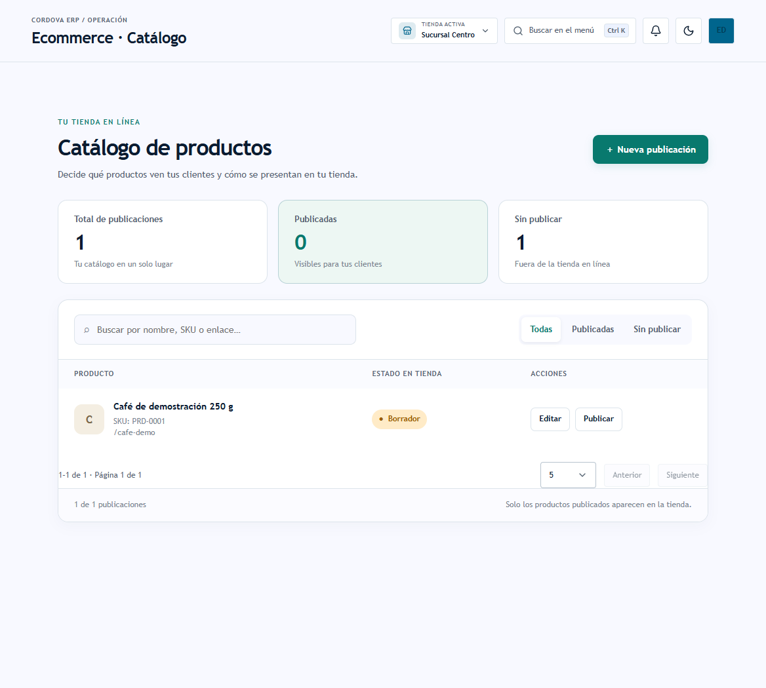
Task: Focus the Buscar en el menú field
Action: point(570,31)
